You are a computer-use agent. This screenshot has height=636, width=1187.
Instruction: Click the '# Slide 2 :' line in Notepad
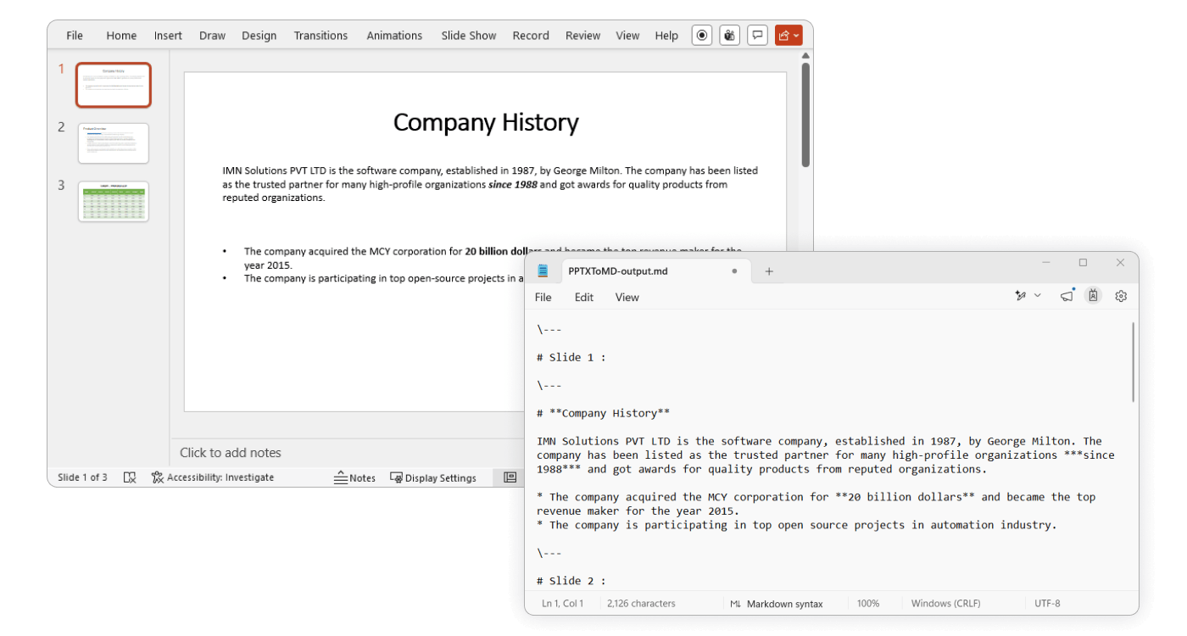571,581
